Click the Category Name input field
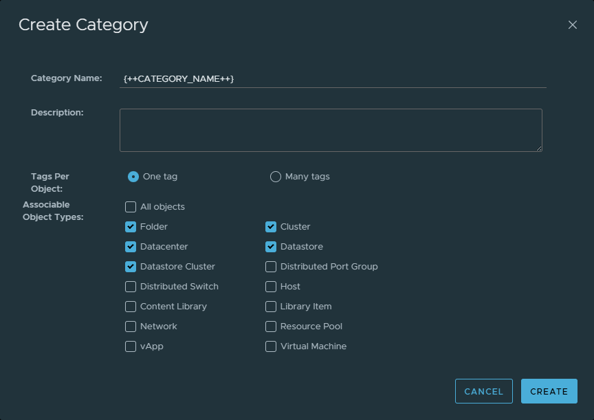594x420 pixels. tap(333, 79)
